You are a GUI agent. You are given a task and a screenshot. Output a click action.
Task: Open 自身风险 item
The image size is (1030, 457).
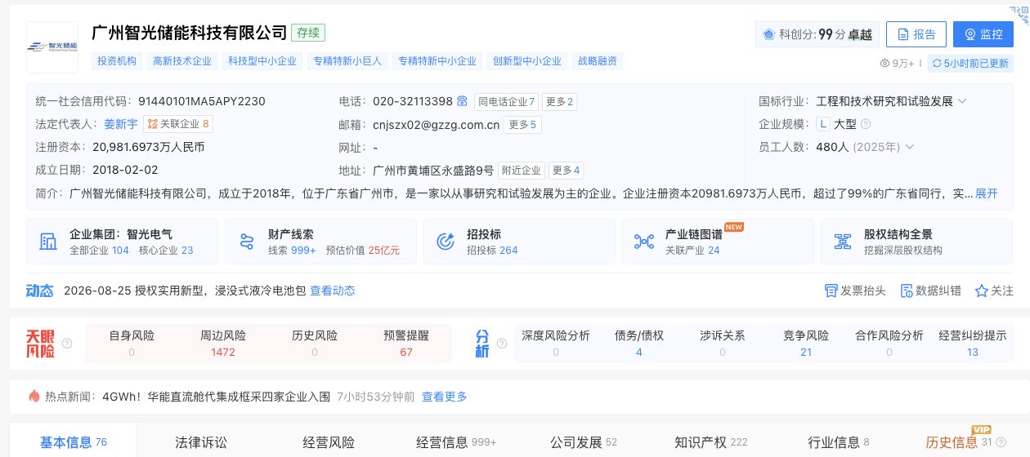(132, 344)
